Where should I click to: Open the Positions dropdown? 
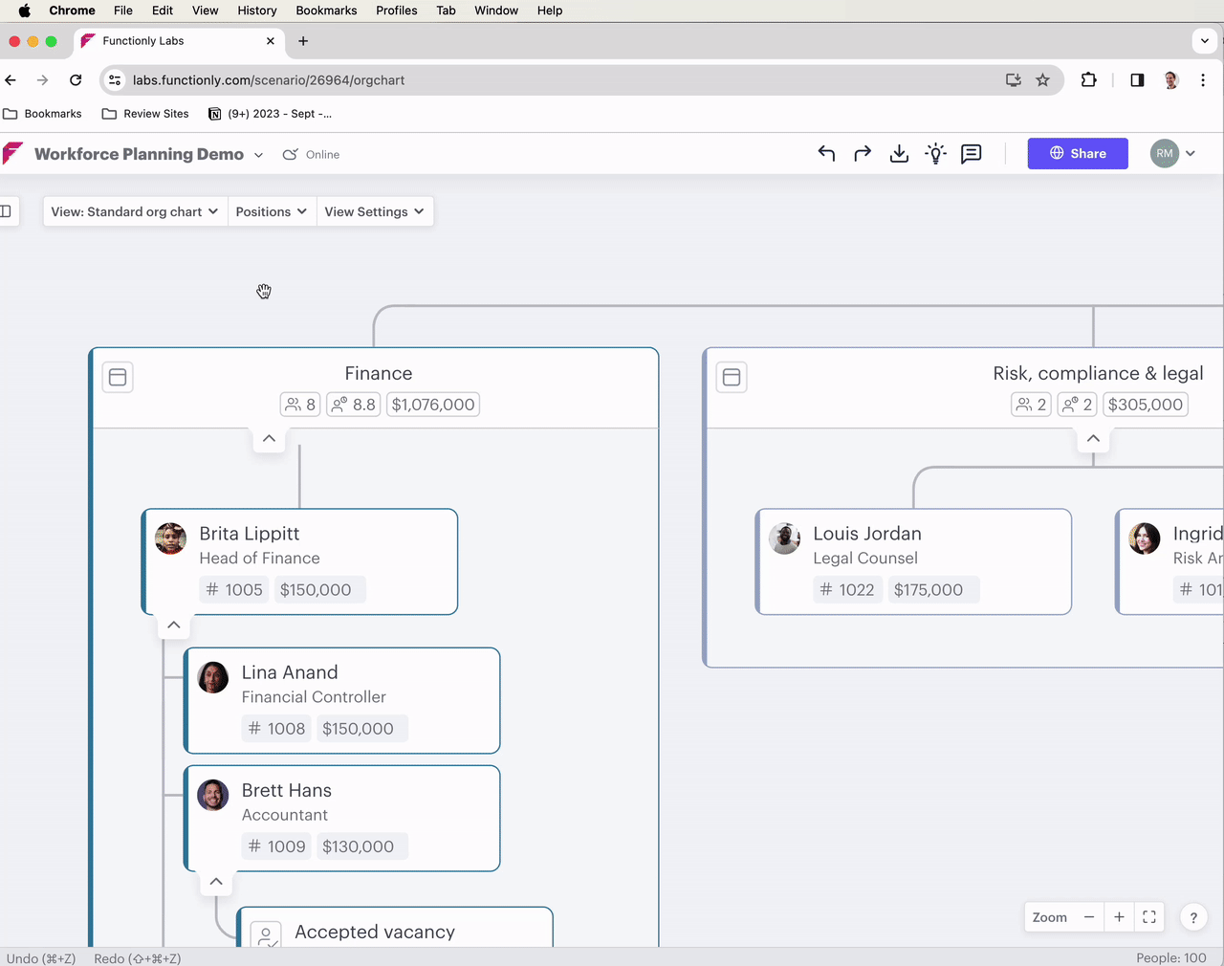click(272, 211)
